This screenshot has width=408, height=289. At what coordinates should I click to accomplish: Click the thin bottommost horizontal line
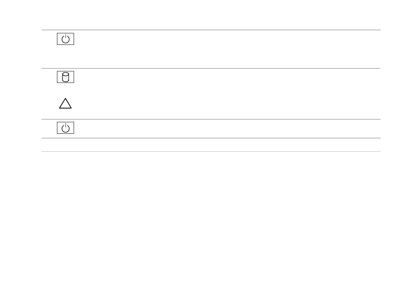(211, 151)
